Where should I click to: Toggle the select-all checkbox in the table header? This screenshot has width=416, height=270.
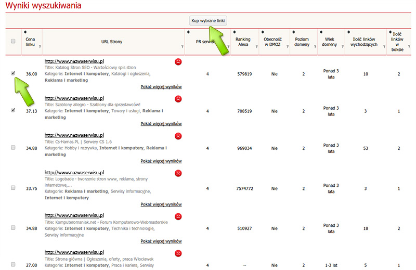pos(13,41)
